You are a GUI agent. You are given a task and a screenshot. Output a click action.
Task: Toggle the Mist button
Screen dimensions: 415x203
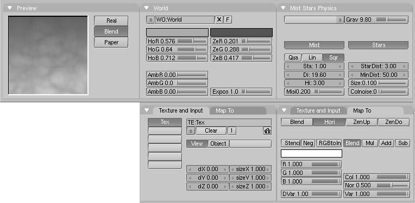pos(314,45)
